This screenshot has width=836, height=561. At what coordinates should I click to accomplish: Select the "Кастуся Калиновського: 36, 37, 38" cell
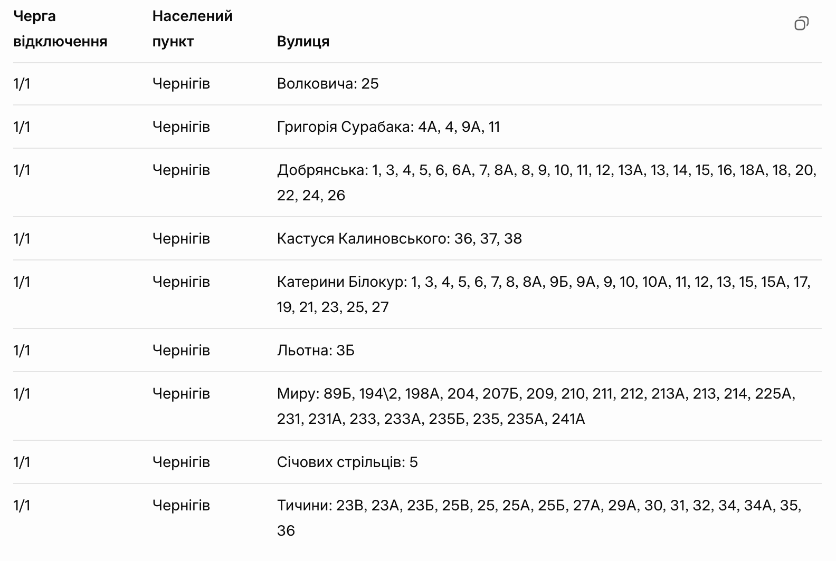pyautogui.click(x=399, y=239)
